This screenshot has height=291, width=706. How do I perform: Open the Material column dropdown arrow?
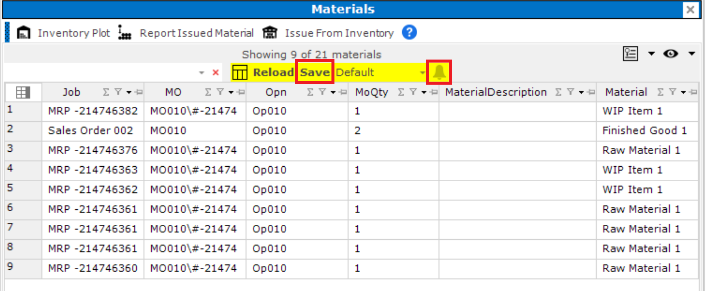(684, 93)
